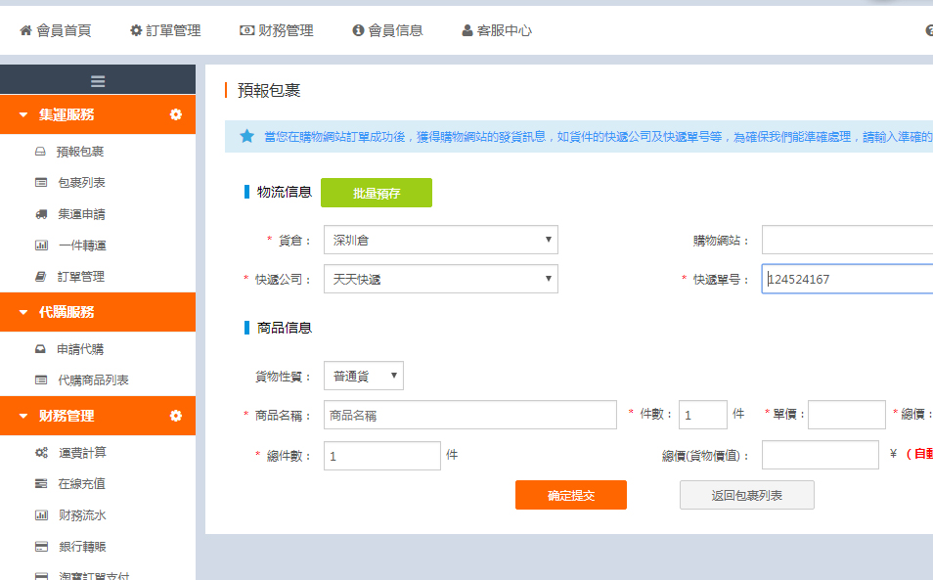
Task: Click the green 批量預存 button
Action: click(x=377, y=193)
